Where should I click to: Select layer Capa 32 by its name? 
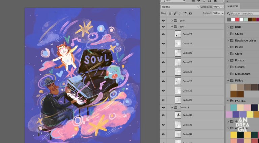(x=187, y=134)
